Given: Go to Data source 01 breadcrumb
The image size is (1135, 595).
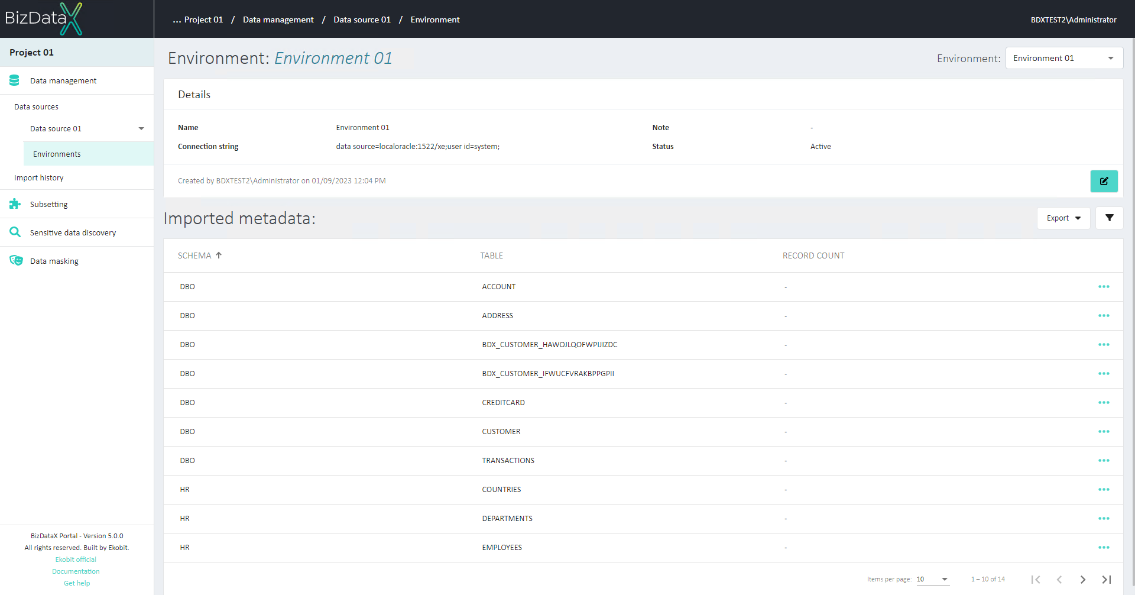Looking at the screenshot, I should (362, 20).
